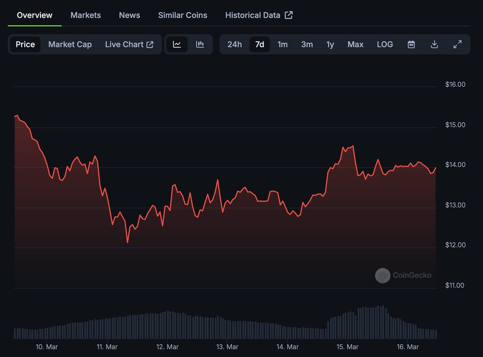The width and height of the screenshot is (483, 357).
Task: Click the $12.00 price axis label
Action: pos(455,245)
